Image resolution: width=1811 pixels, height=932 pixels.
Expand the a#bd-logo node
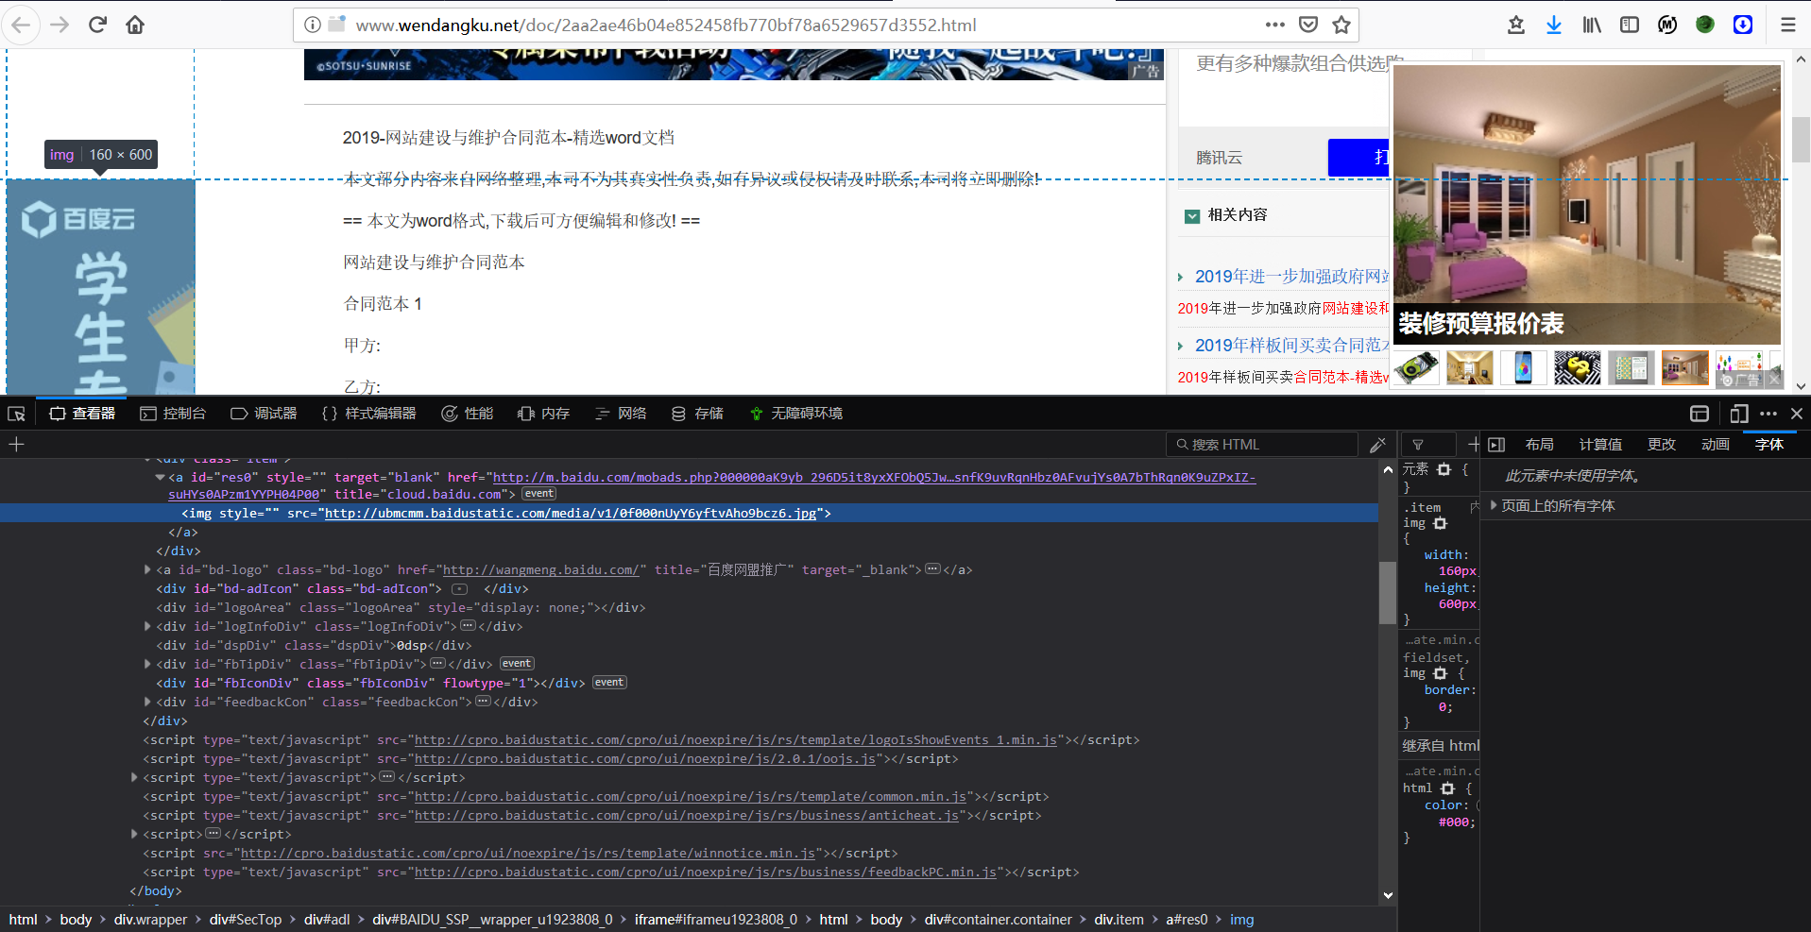point(147,569)
